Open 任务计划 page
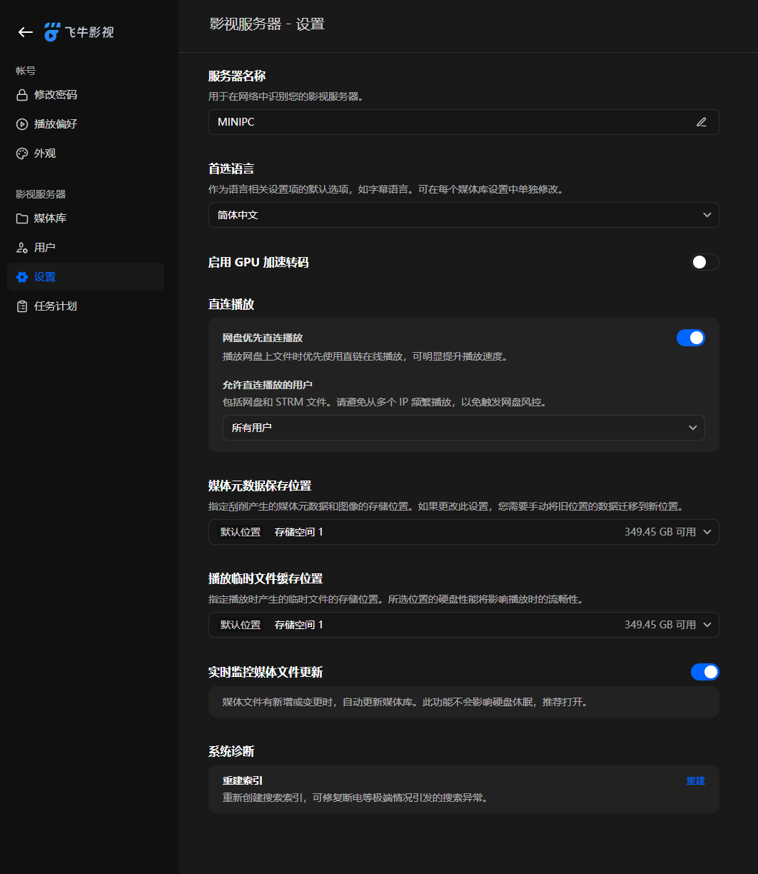This screenshot has width=758, height=874. tap(86, 306)
